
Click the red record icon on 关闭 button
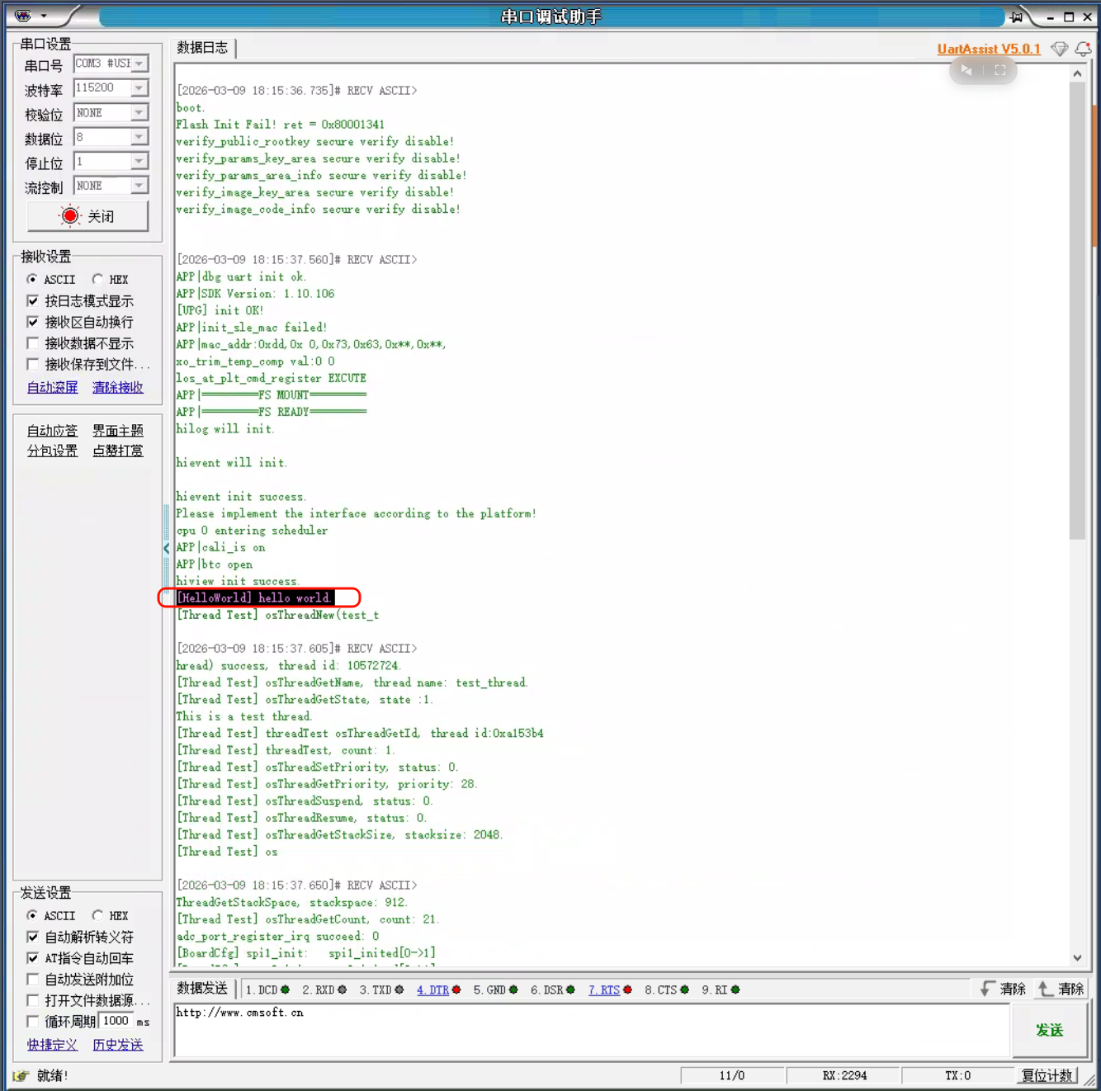coord(71,216)
